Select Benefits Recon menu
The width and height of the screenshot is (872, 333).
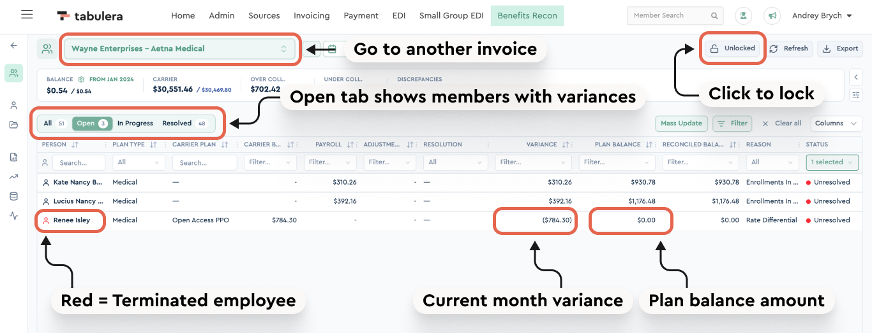click(527, 15)
